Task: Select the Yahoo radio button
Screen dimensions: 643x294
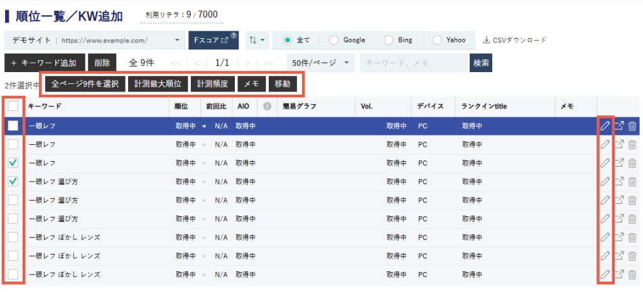Action: pyautogui.click(x=437, y=40)
